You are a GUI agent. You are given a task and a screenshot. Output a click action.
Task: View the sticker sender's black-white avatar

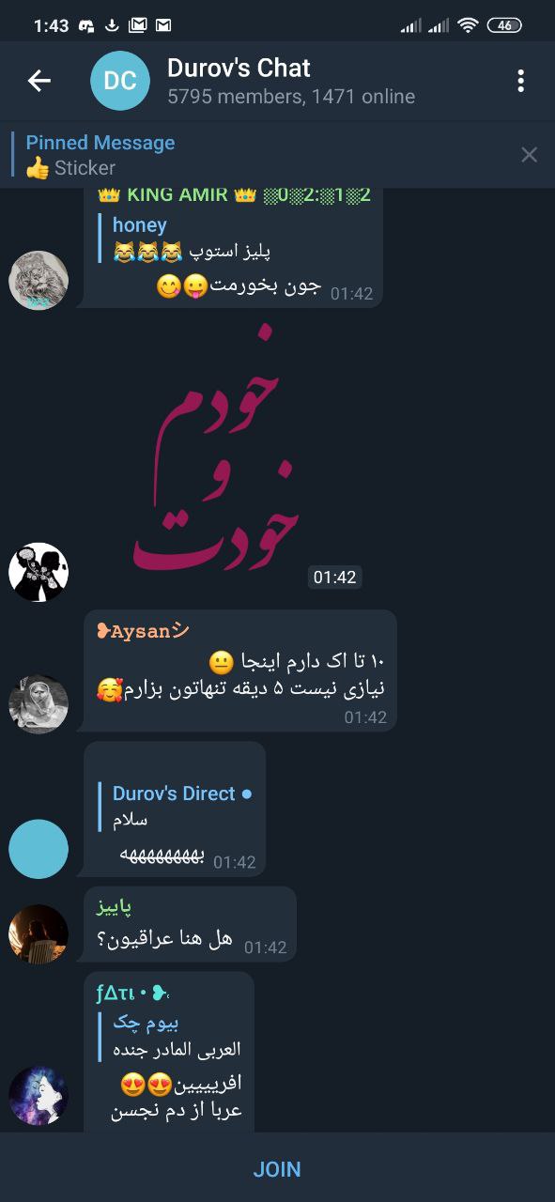coord(39,572)
